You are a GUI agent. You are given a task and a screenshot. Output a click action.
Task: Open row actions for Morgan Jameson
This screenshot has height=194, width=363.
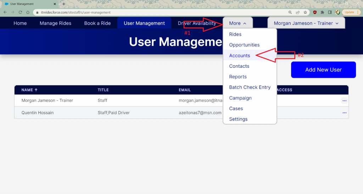(344, 101)
